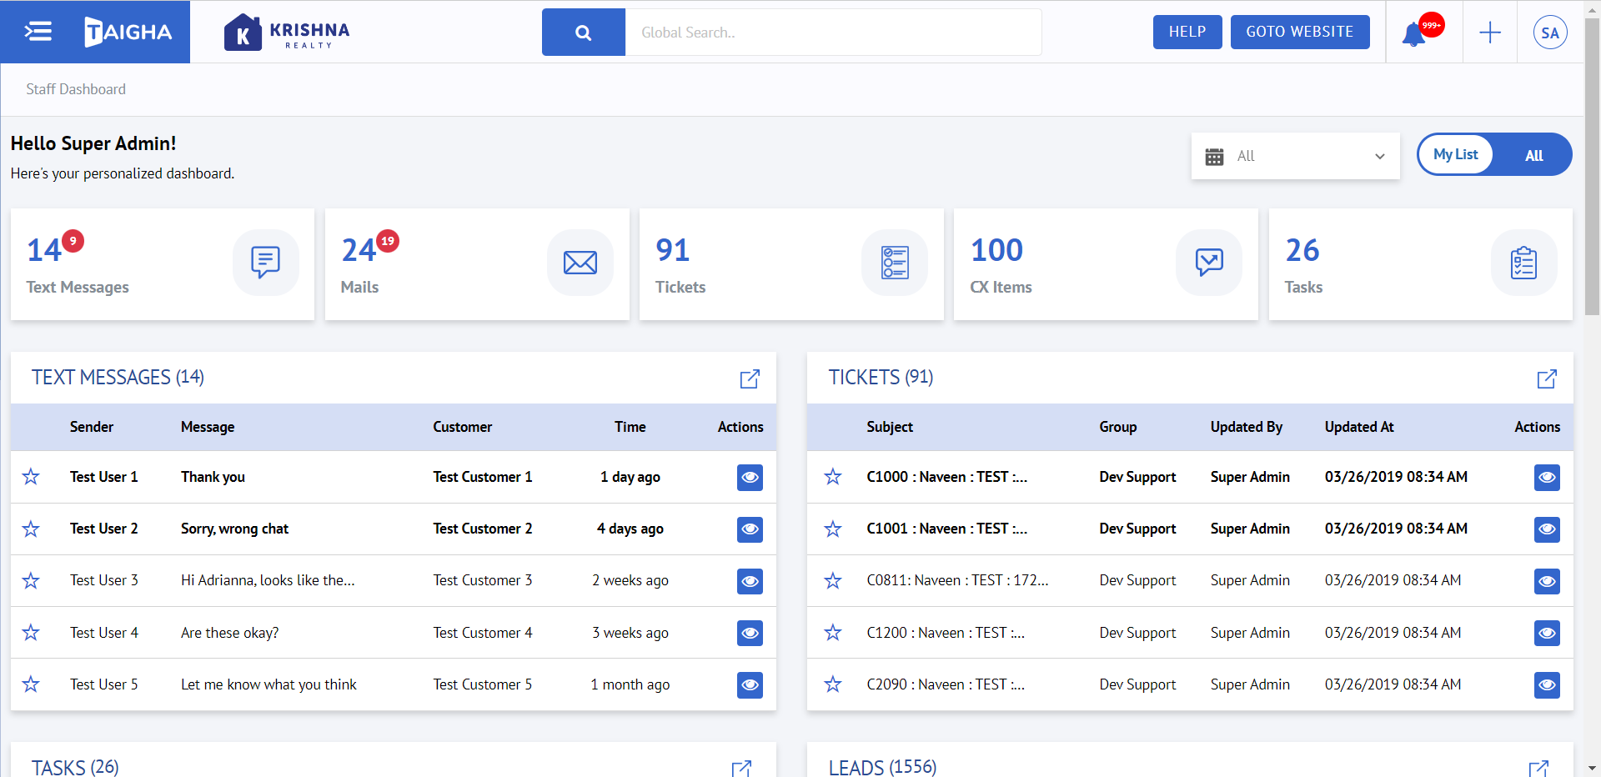The image size is (1601, 777).
Task: View the Test User 4 message
Action: (x=750, y=634)
